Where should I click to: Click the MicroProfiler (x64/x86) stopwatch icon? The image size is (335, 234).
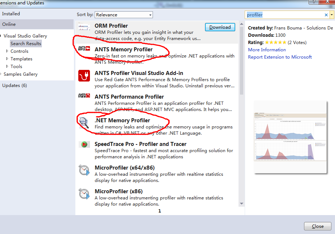pos(84,170)
